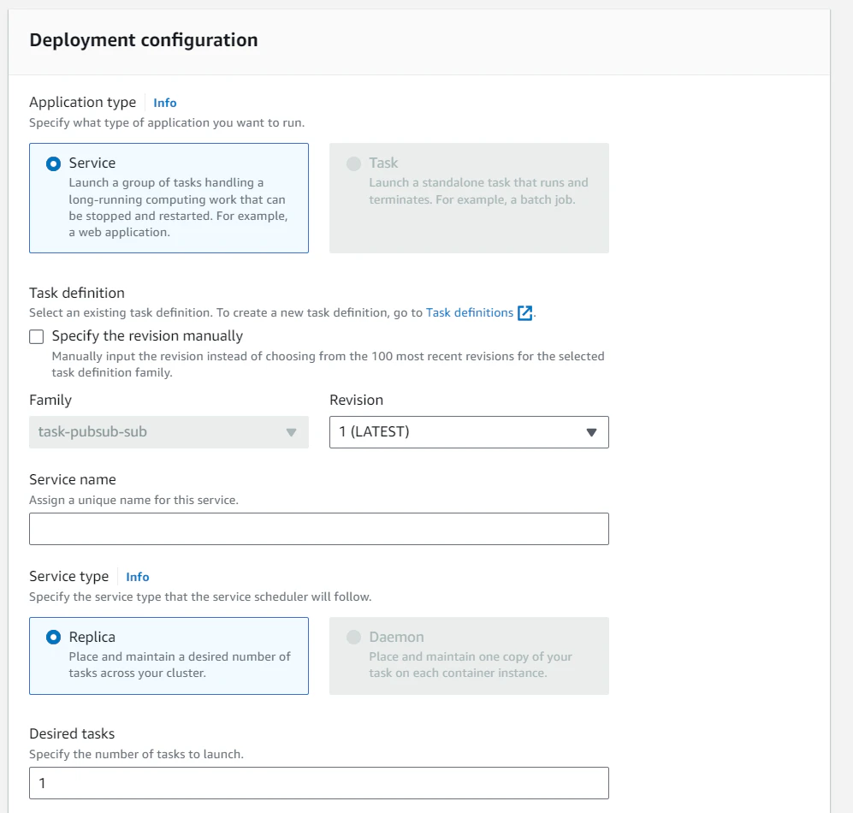Click the Desired tasks label
Viewport: 853px width, 813px height.
[72, 734]
